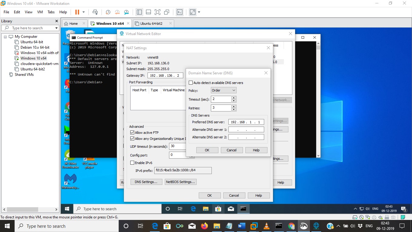412x232 pixels.
Task: Increase the Timeout value with the up stepper
Action: (234, 98)
